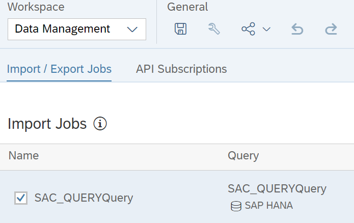Select the Import / Export Jobs tab
354x223 pixels.
point(59,69)
